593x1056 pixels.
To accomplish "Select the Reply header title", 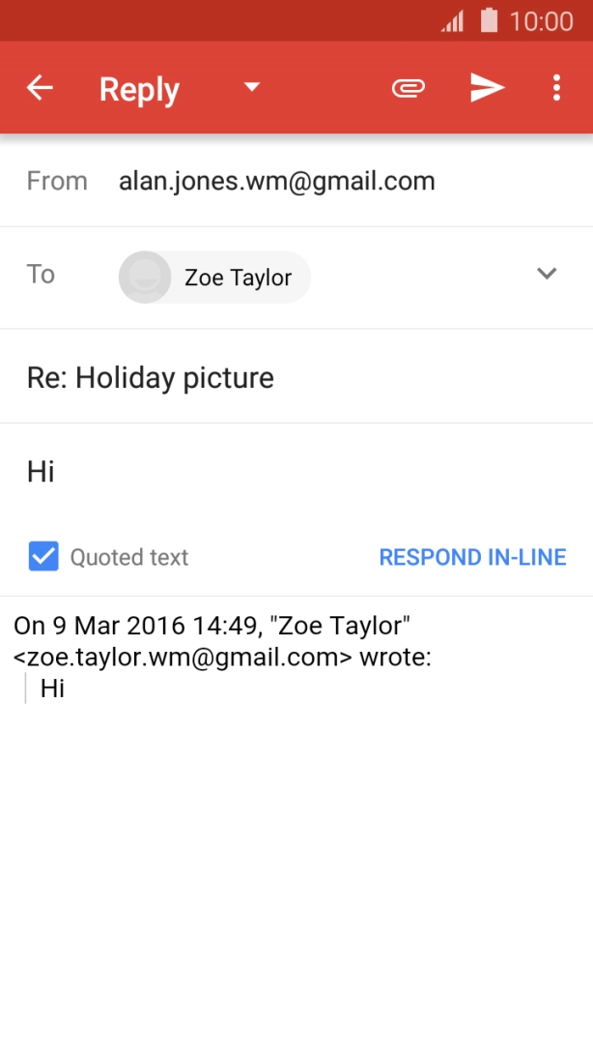I will point(138,87).
